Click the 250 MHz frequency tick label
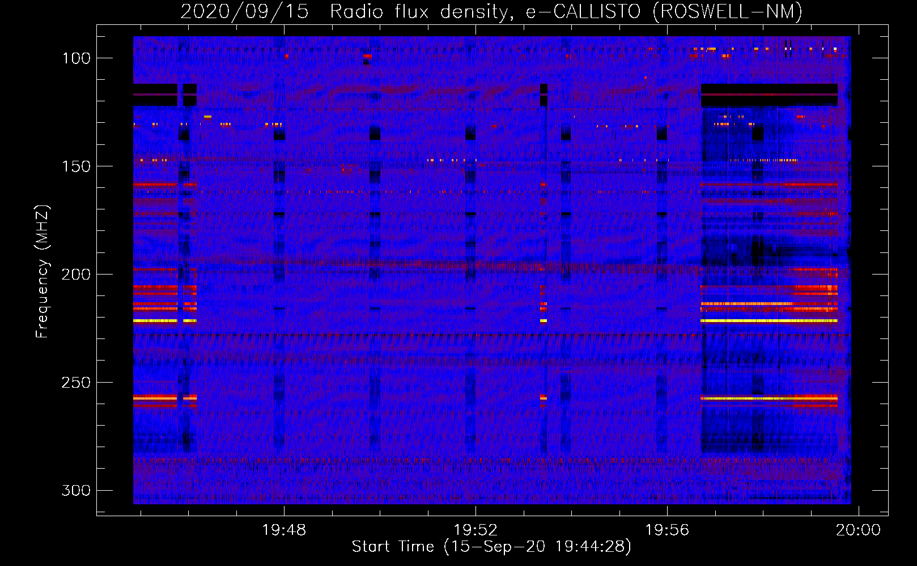This screenshot has width=917, height=566. click(x=76, y=383)
